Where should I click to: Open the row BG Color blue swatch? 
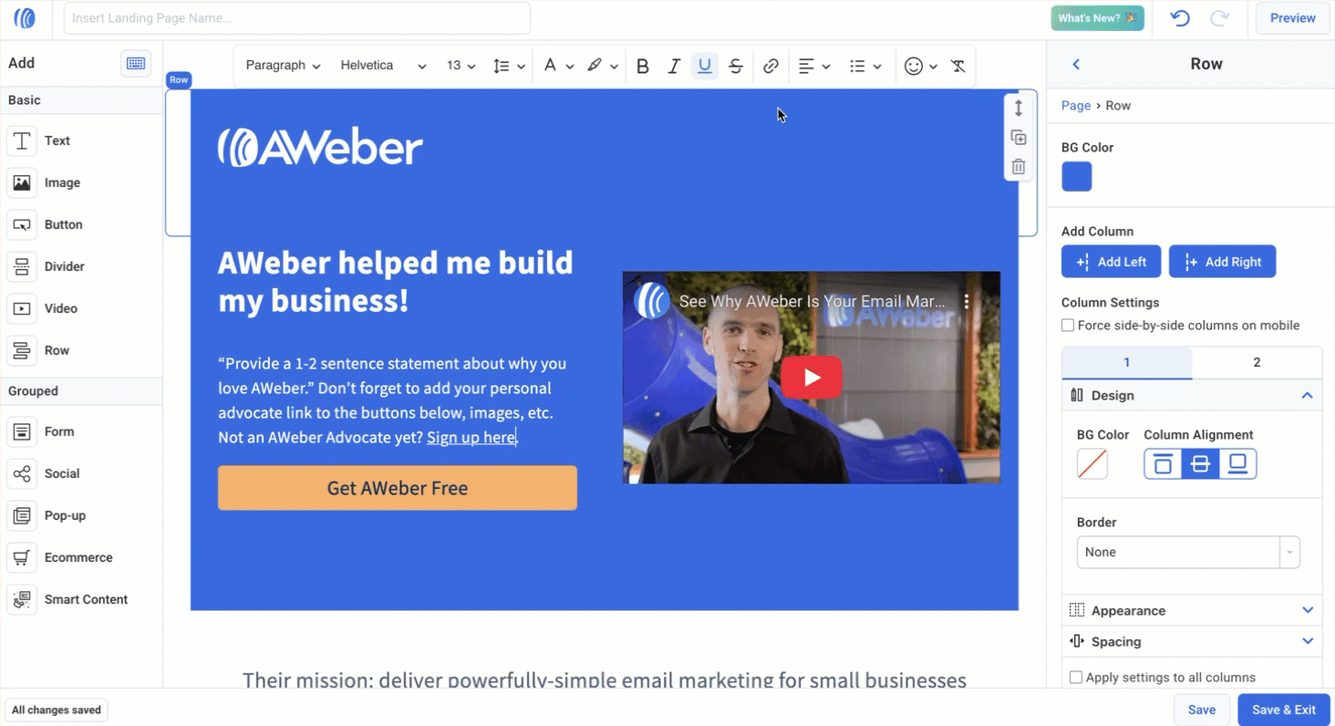tap(1077, 177)
